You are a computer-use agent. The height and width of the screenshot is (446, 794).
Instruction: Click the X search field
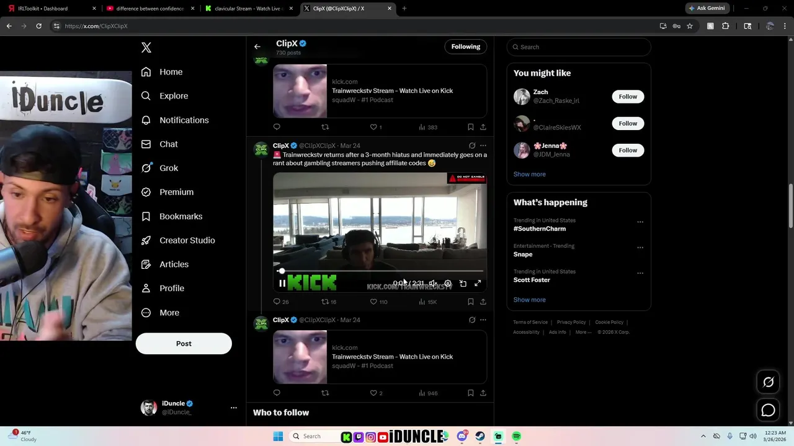[x=579, y=47]
